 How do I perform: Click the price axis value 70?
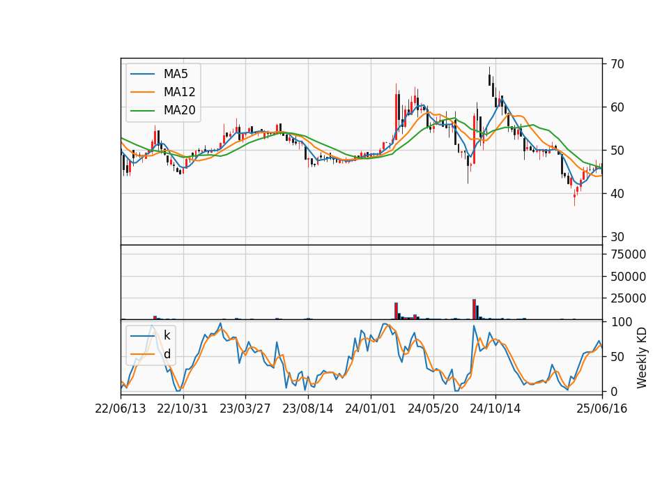click(x=617, y=64)
